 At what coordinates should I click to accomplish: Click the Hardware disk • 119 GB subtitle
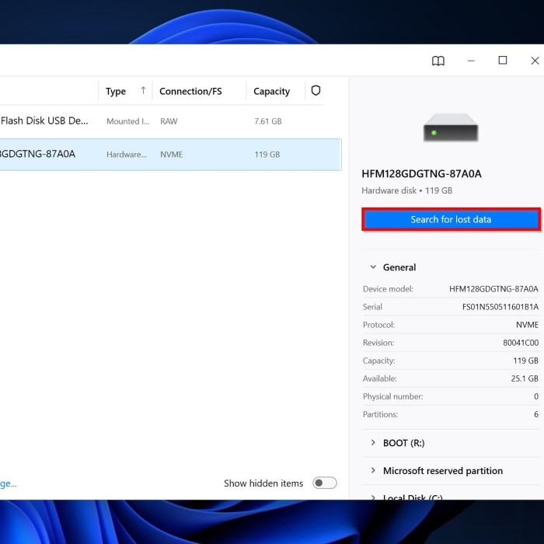(406, 190)
